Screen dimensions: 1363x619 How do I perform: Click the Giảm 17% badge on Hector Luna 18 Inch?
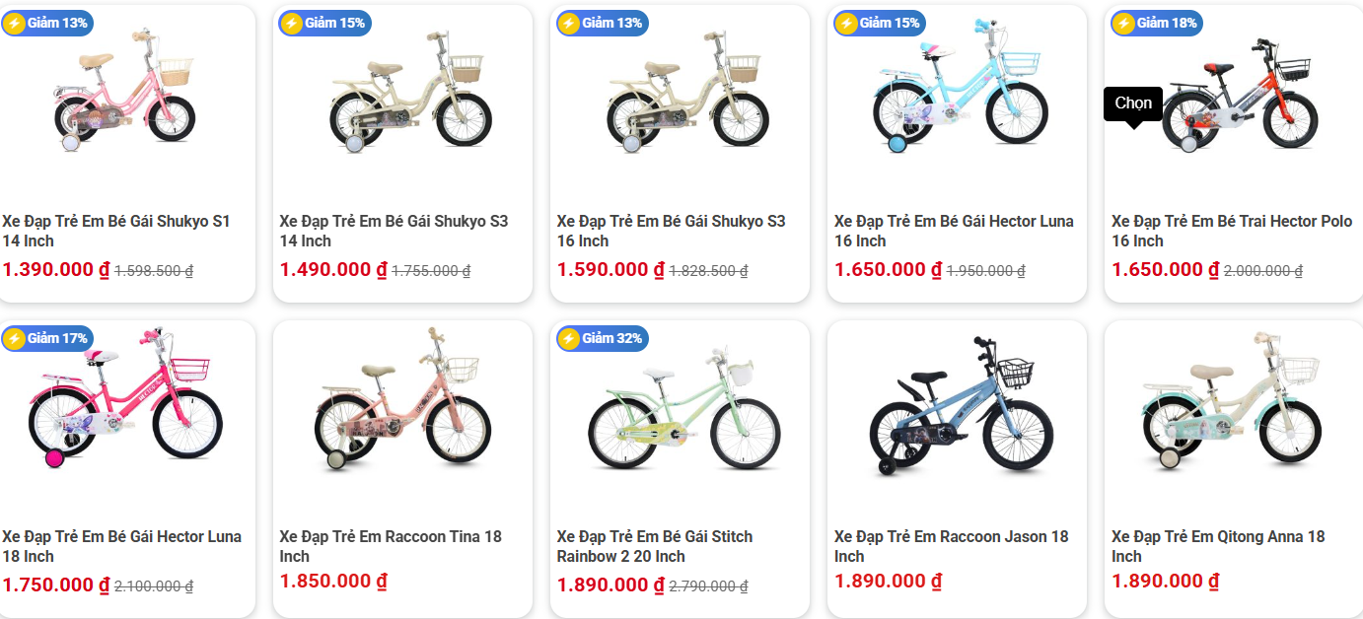click(46, 338)
